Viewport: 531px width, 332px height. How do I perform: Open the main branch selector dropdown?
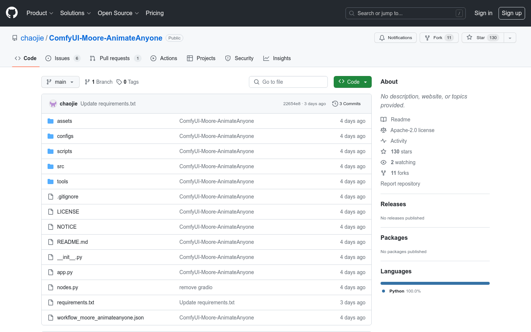click(x=60, y=82)
